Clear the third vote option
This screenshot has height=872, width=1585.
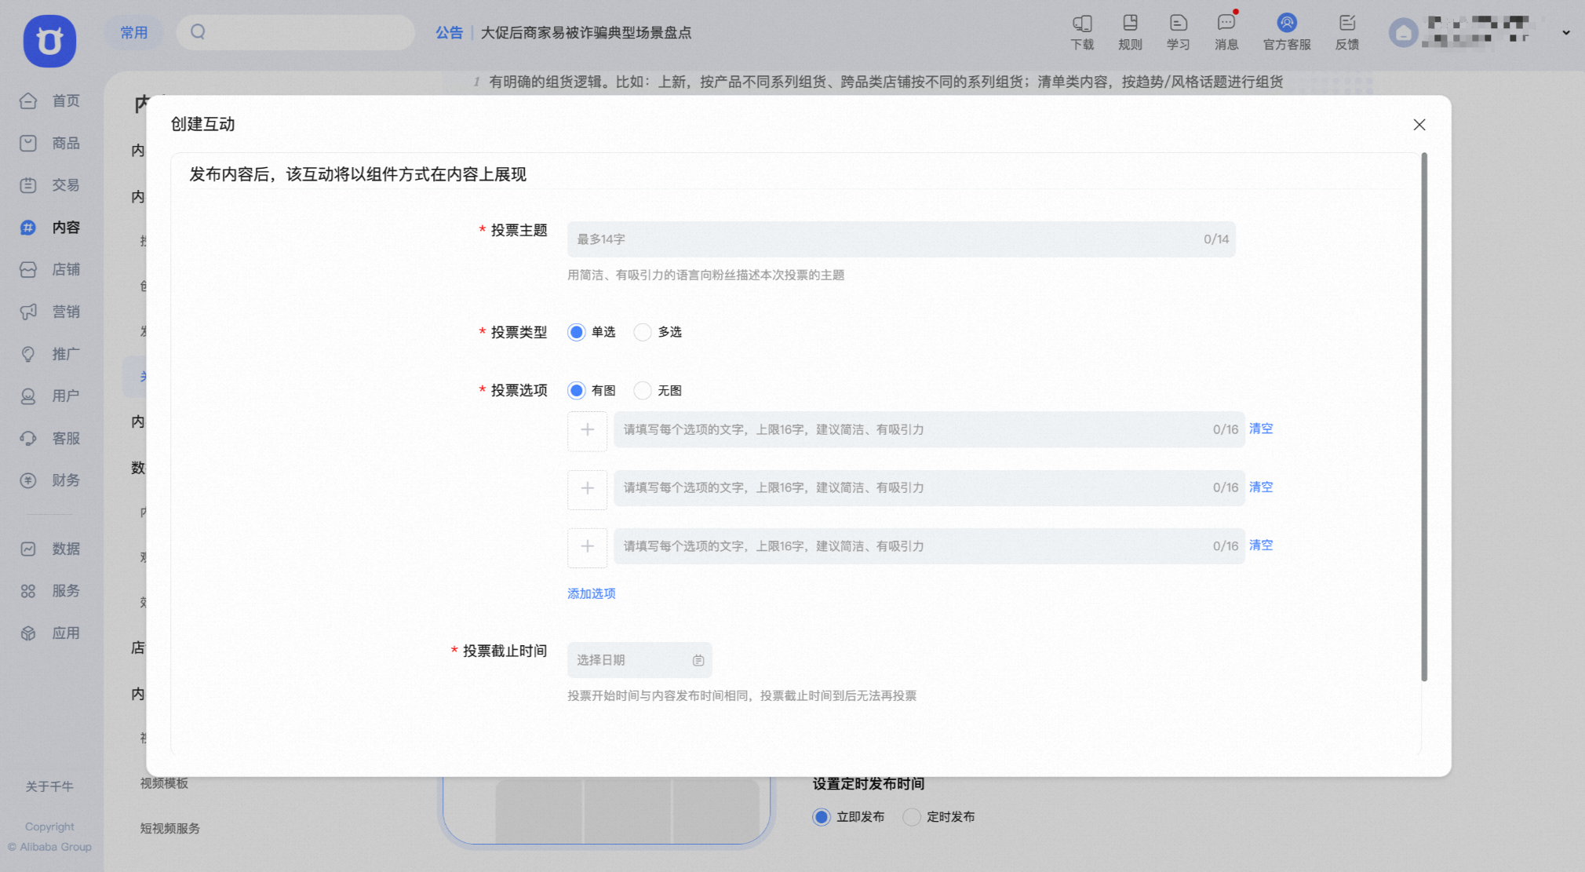[1261, 545]
